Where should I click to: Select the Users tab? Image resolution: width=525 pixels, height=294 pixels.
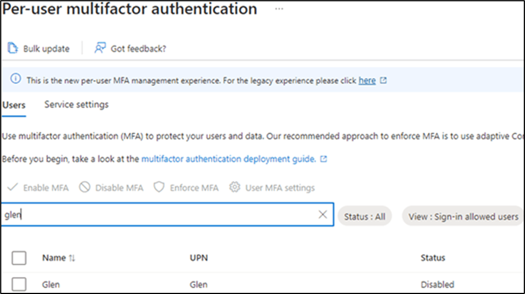pos(14,104)
